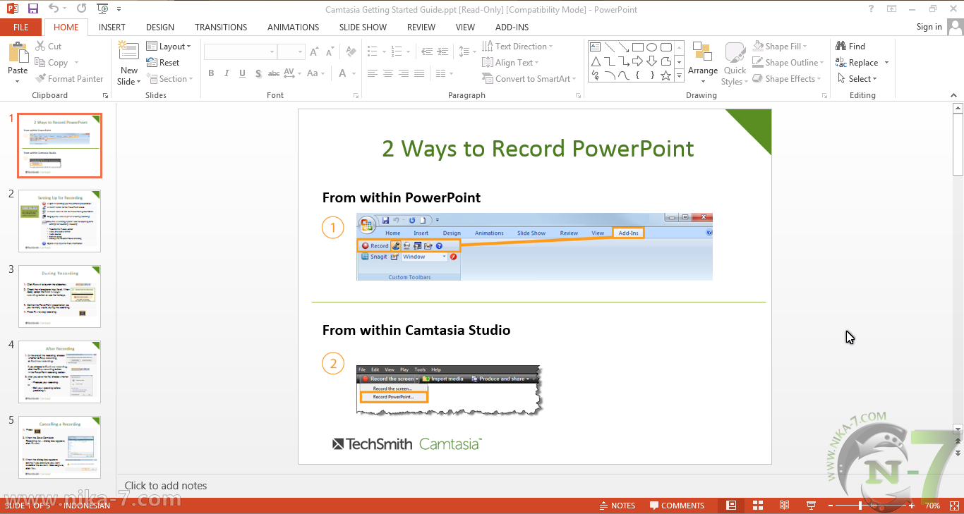Toggle Text Shadow formatting

[x=258, y=73]
